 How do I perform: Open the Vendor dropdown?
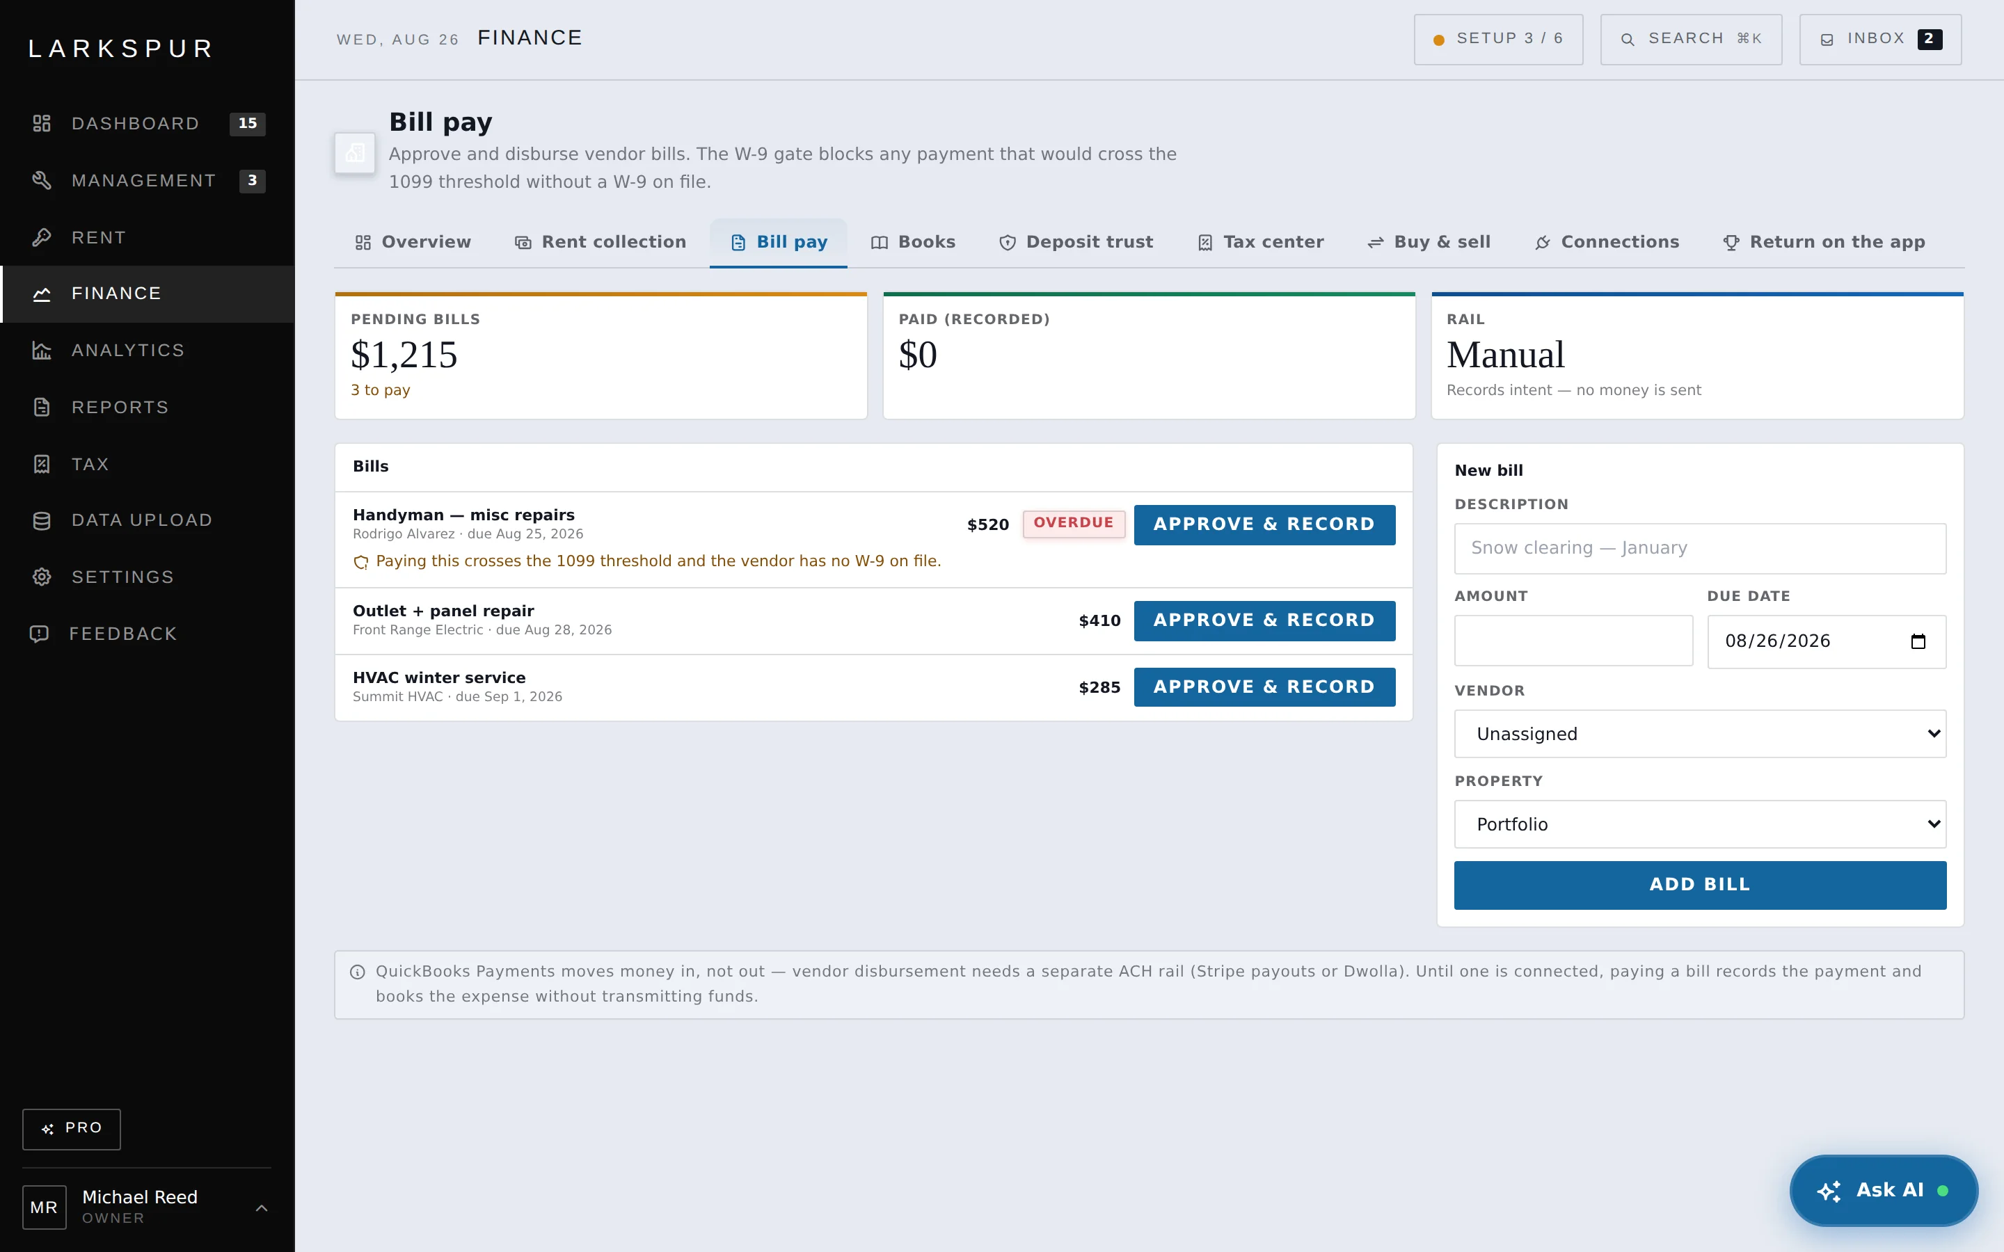(x=1700, y=734)
